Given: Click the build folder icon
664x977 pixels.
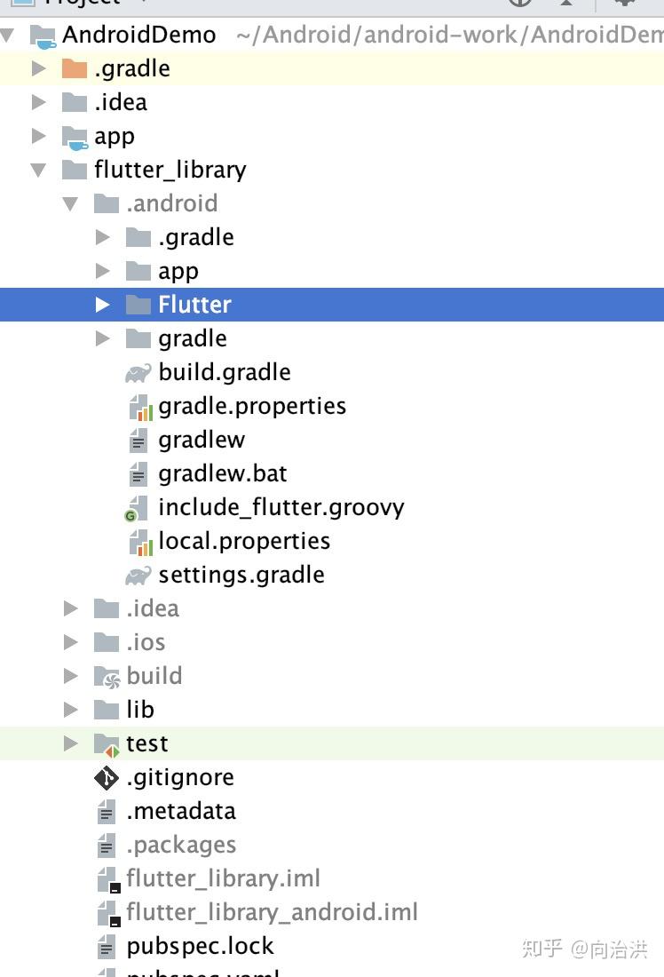Looking at the screenshot, I should [x=107, y=677].
